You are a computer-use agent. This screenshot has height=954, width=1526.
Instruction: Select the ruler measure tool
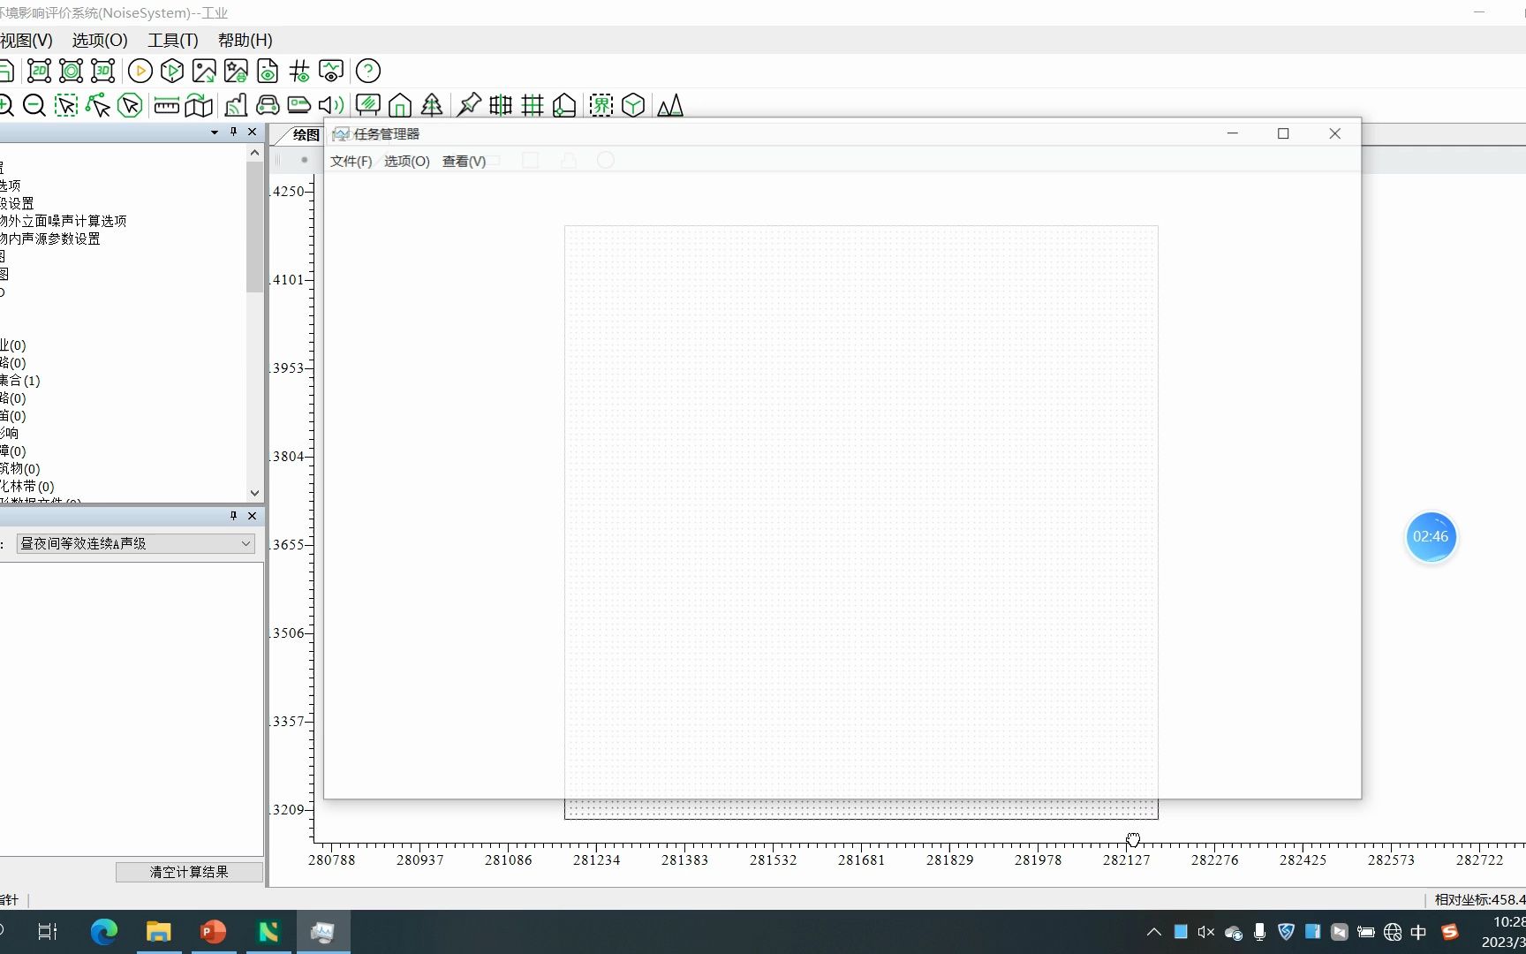[x=167, y=106]
